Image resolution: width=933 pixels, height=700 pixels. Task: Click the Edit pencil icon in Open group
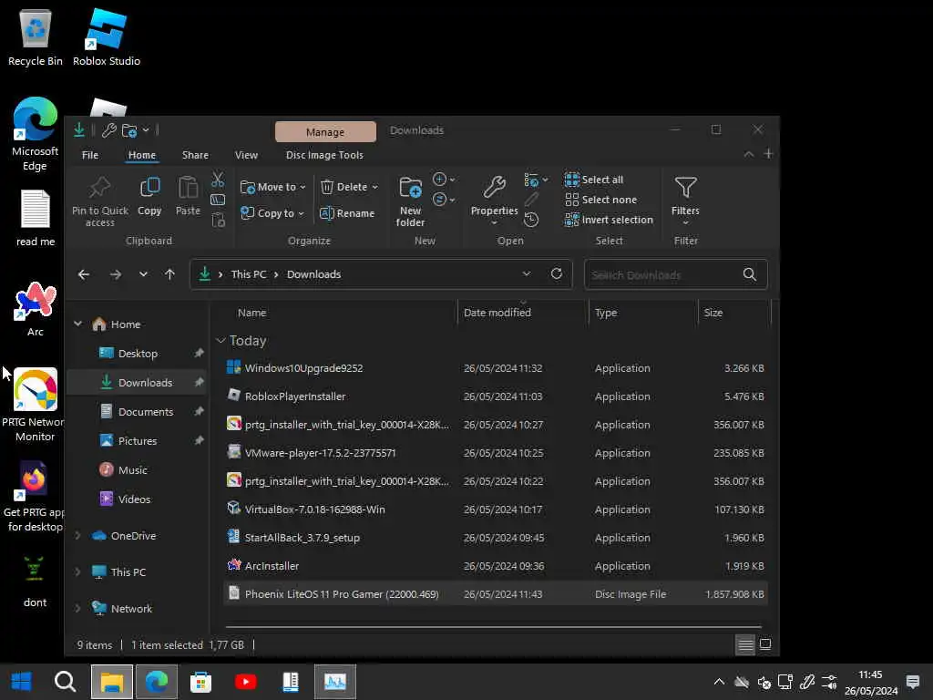[x=531, y=200]
